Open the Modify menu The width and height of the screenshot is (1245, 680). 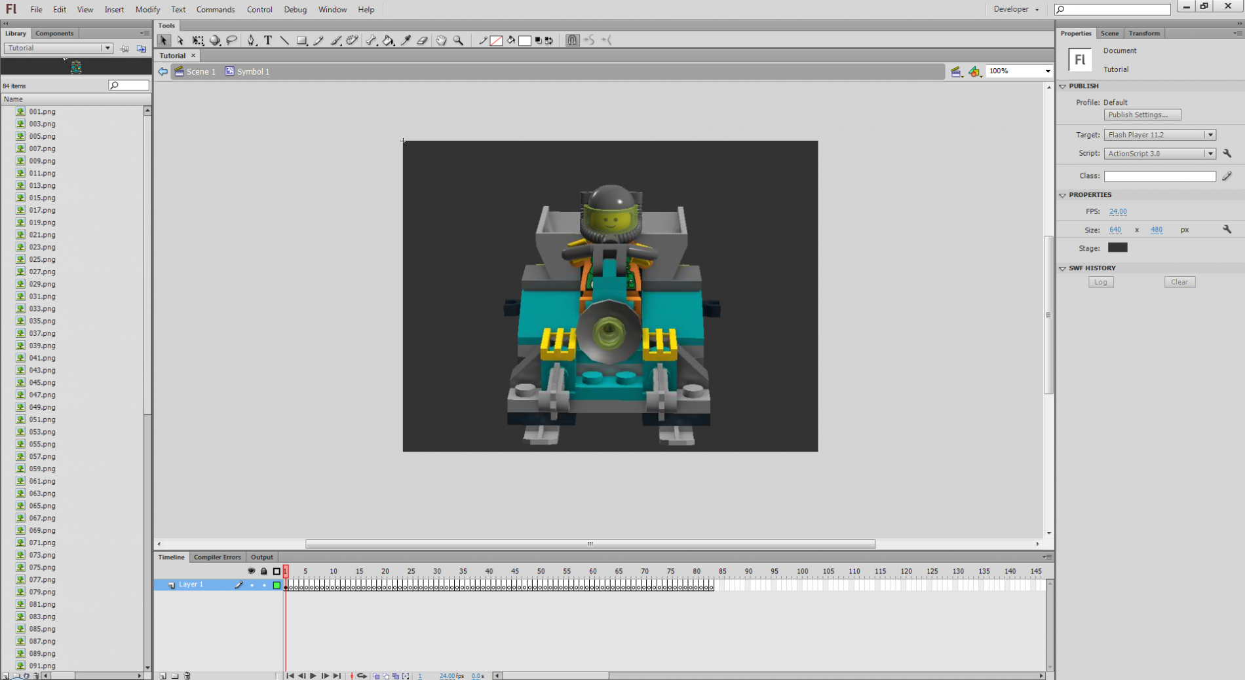pyautogui.click(x=147, y=9)
